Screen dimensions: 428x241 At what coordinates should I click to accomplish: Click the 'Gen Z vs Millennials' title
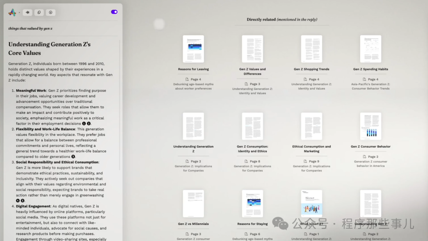coord(193,224)
